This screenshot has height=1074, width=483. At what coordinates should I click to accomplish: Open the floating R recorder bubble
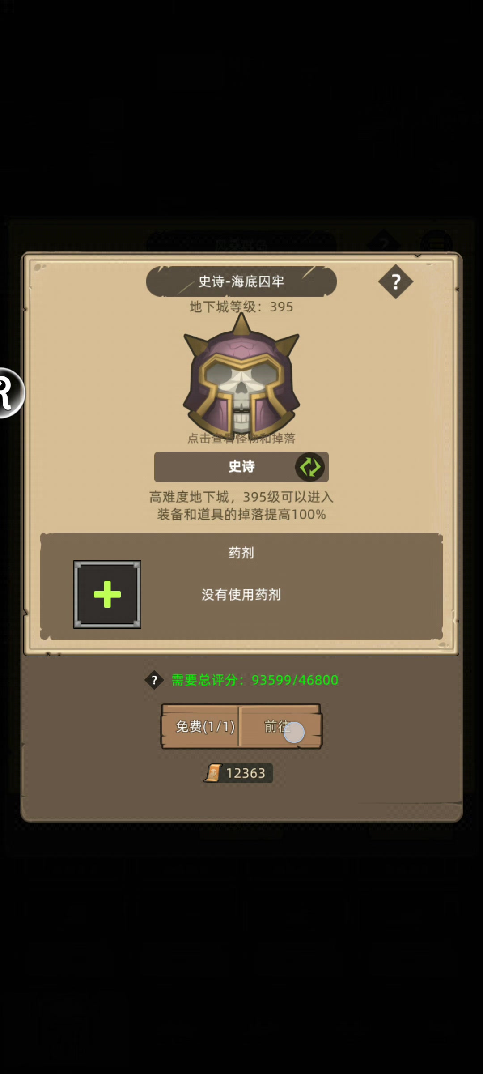10,393
